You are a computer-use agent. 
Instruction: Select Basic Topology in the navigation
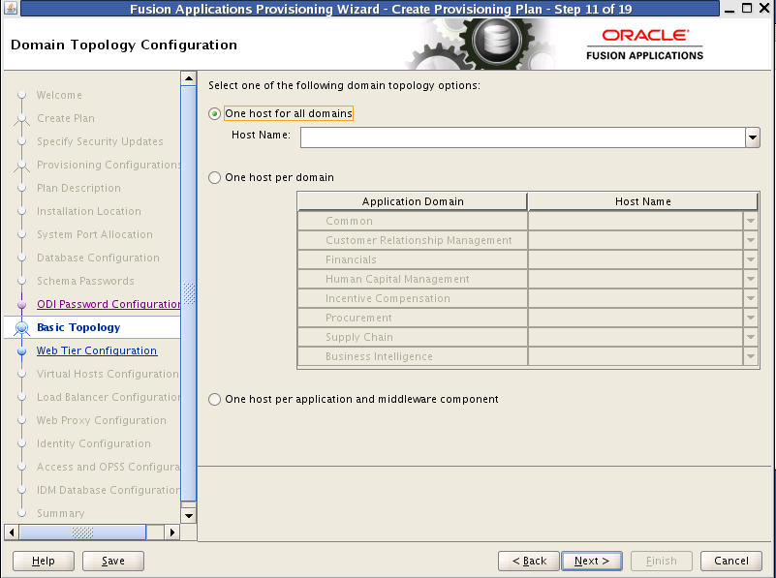pyautogui.click(x=78, y=327)
